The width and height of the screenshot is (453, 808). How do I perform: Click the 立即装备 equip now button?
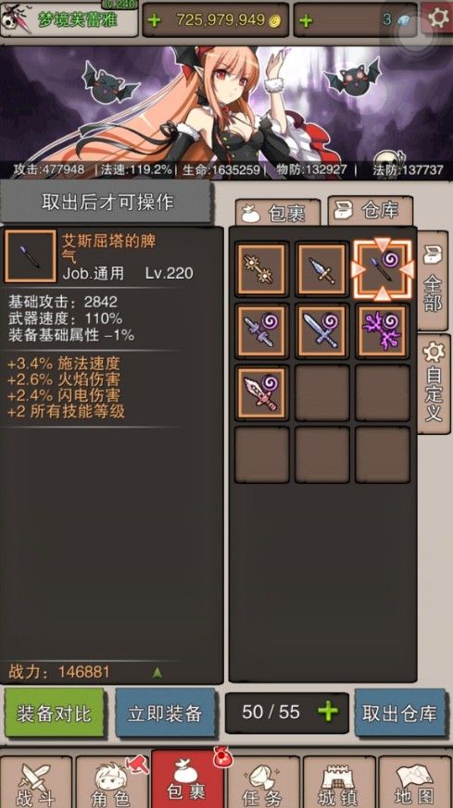pyautogui.click(x=165, y=714)
